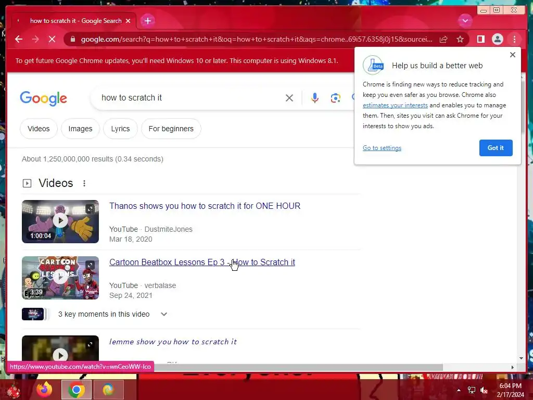Click the forward navigation arrow

[35, 39]
